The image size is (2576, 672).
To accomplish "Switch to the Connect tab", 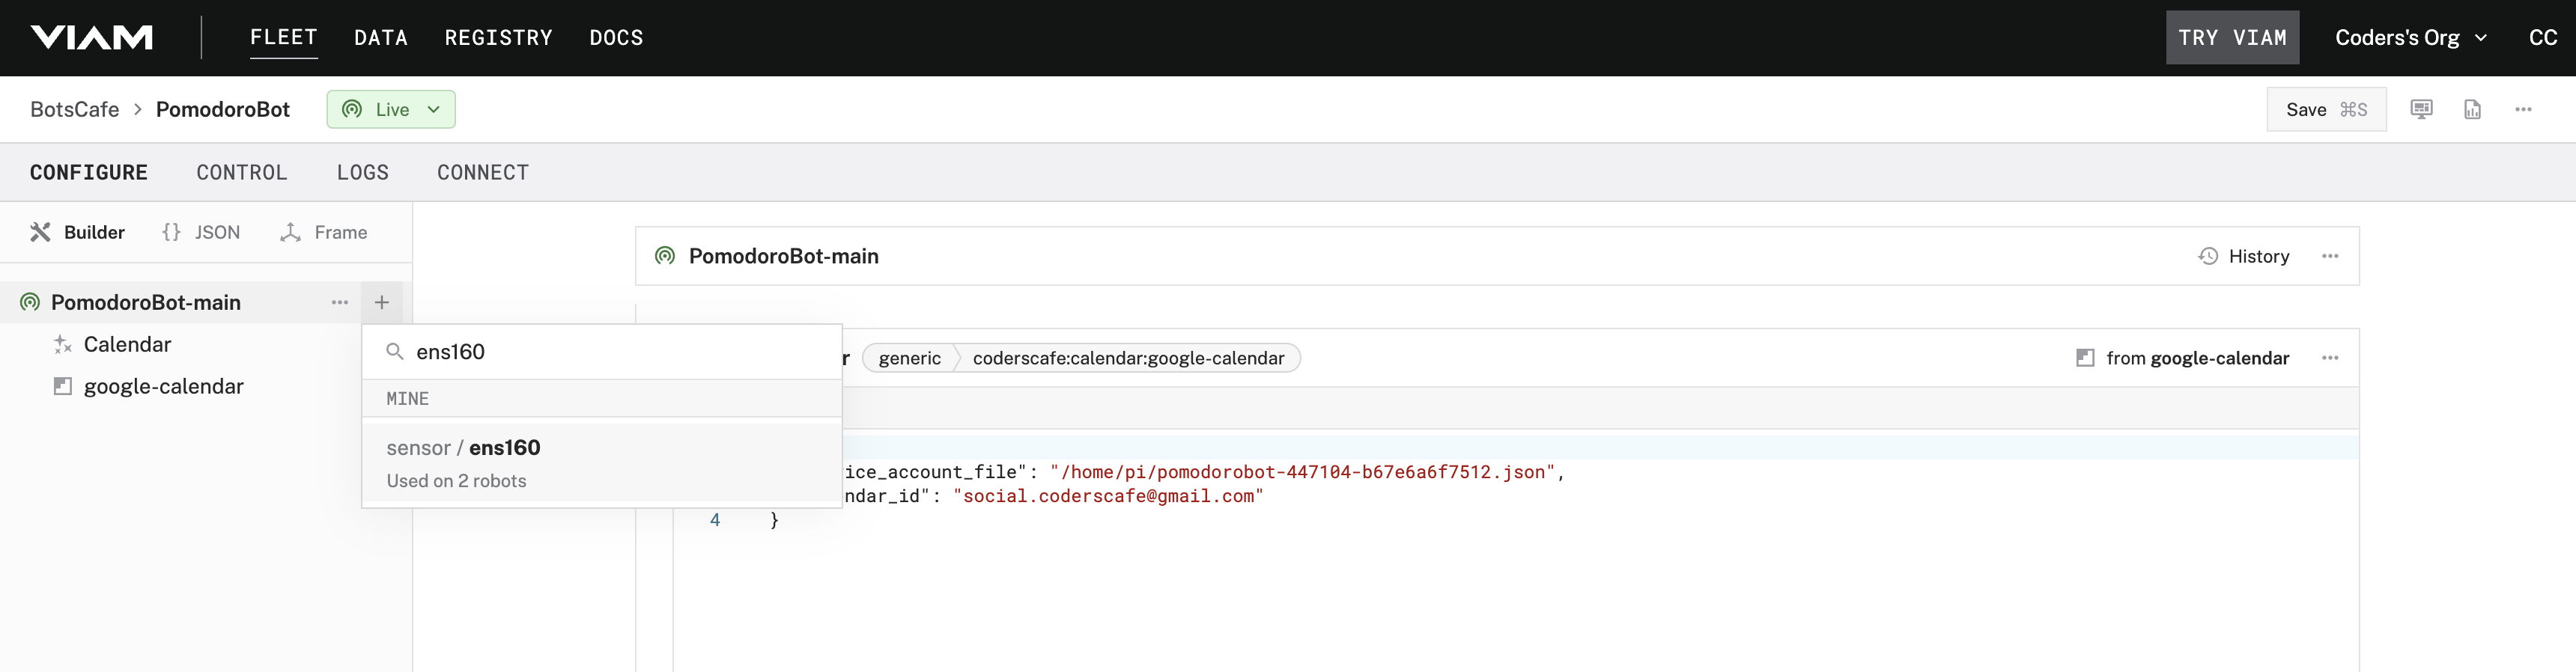I will [x=483, y=173].
